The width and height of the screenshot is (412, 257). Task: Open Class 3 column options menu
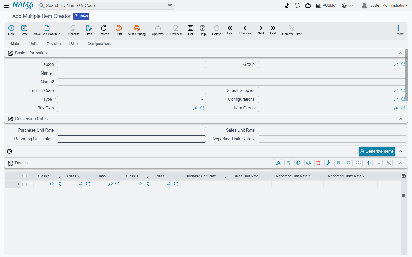118,176
